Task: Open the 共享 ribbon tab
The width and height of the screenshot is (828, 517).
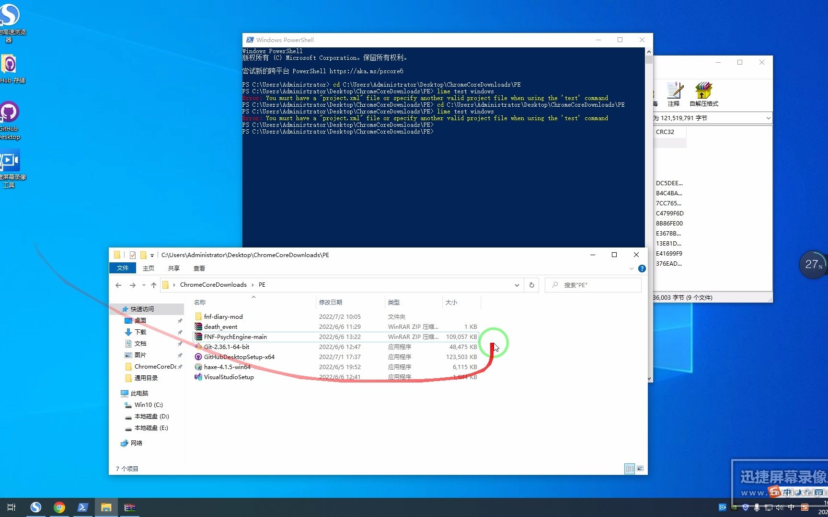Action: pyautogui.click(x=174, y=268)
